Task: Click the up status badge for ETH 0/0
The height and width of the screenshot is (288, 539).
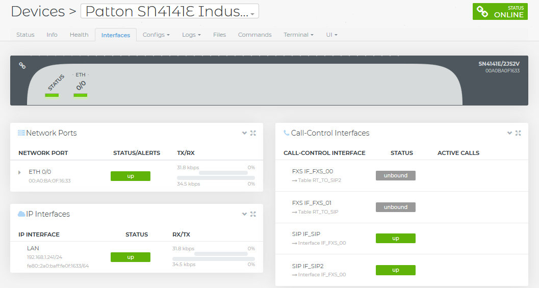Action: pos(130,176)
